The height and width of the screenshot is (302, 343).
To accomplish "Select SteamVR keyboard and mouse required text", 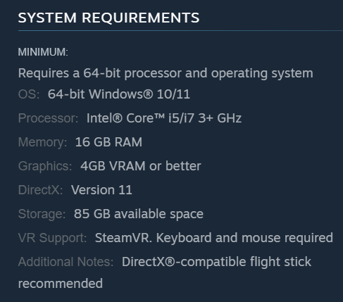I will tap(214, 238).
